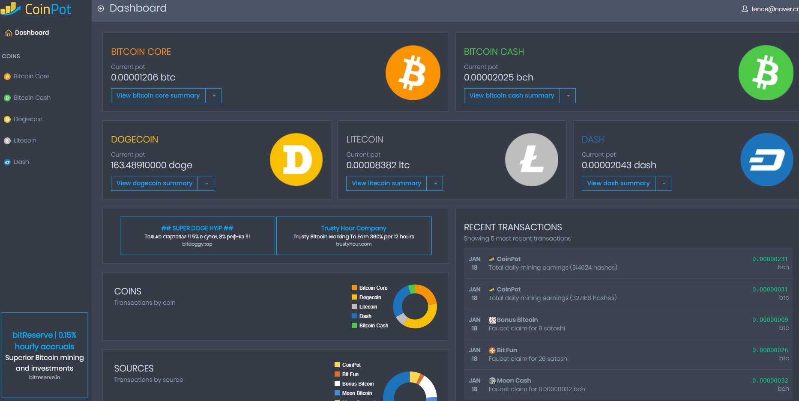This screenshot has width=799, height=401.
Task: Open Dogecoin summary dropdown arrow
Action: pos(206,183)
